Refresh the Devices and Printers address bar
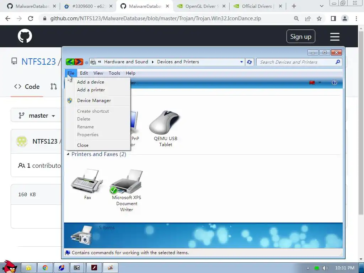364x273 pixels. click(249, 62)
